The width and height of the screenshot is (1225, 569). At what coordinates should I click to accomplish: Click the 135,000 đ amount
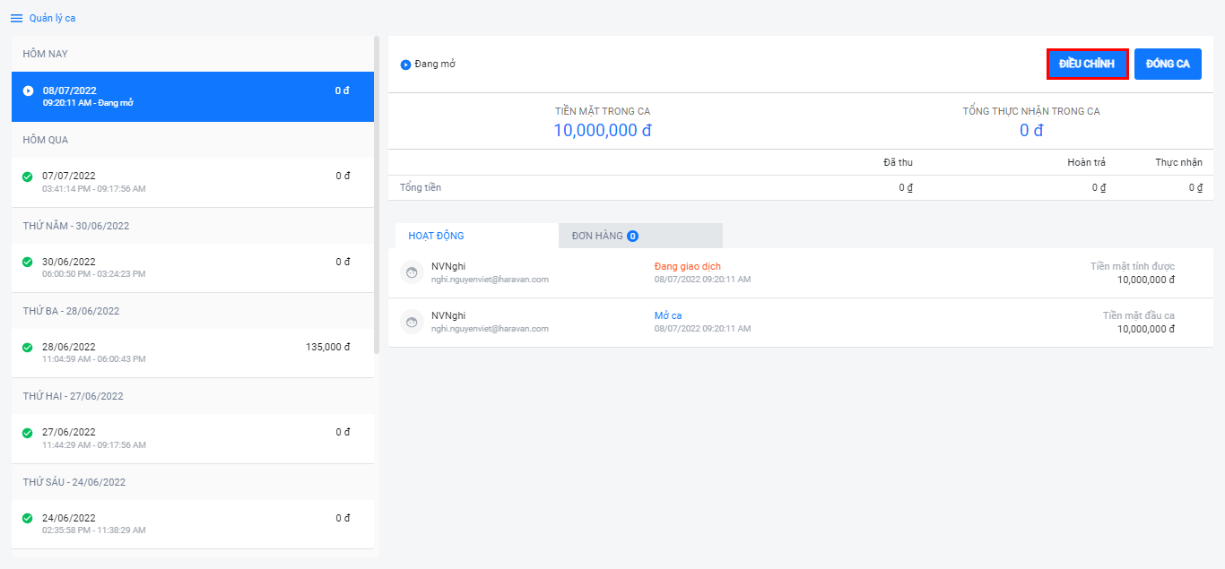(x=328, y=347)
